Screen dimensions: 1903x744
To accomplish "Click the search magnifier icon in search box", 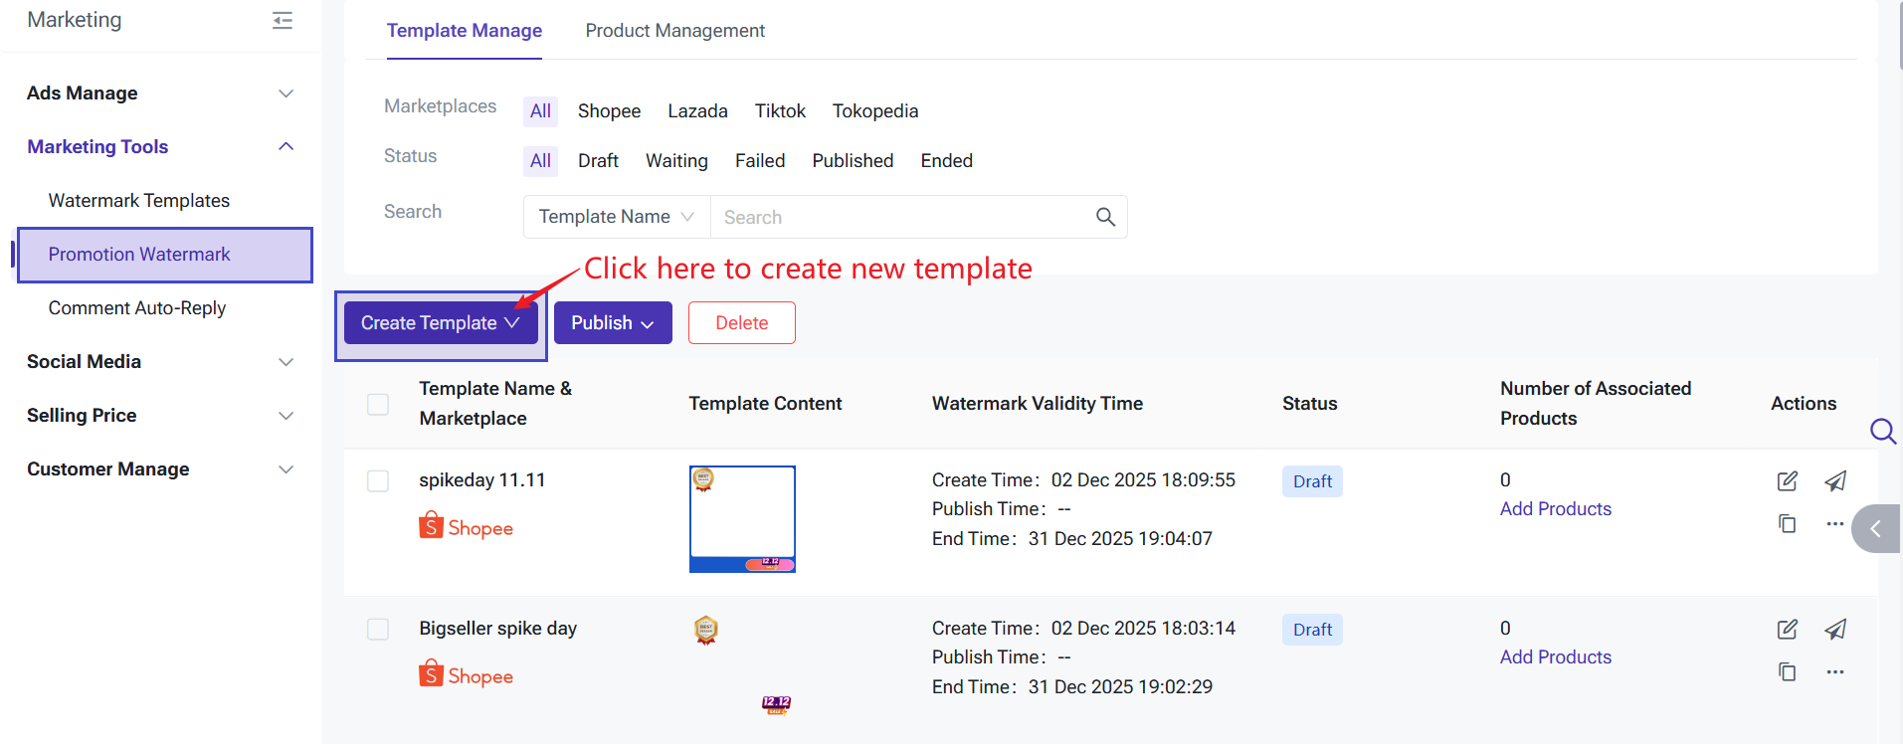I will pyautogui.click(x=1105, y=217).
